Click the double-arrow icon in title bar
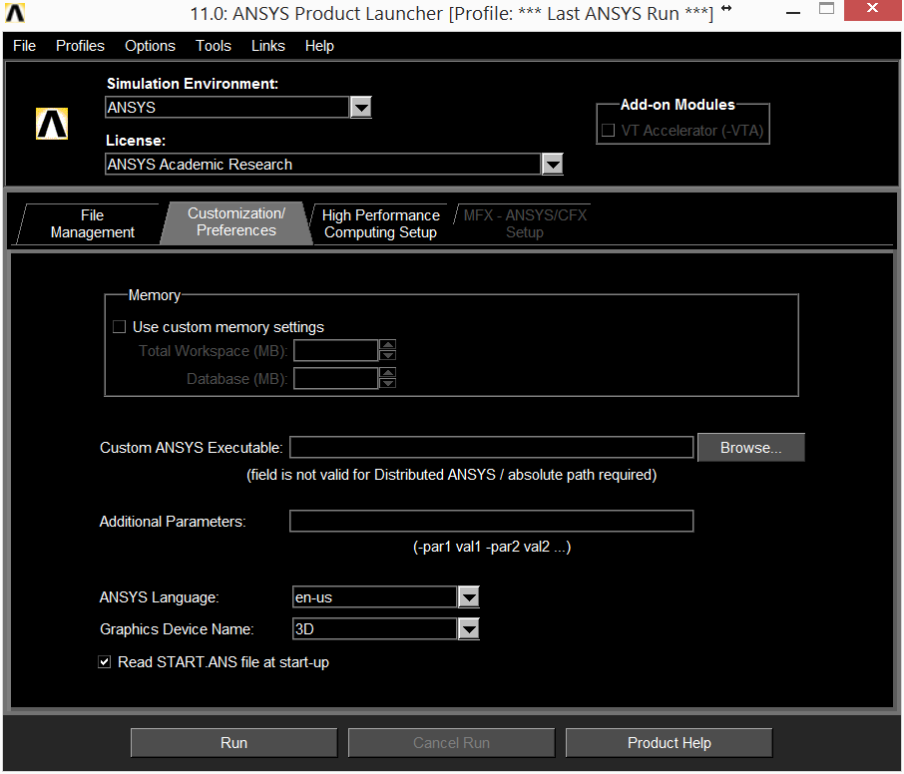This screenshot has width=904, height=774. (x=726, y=8)
